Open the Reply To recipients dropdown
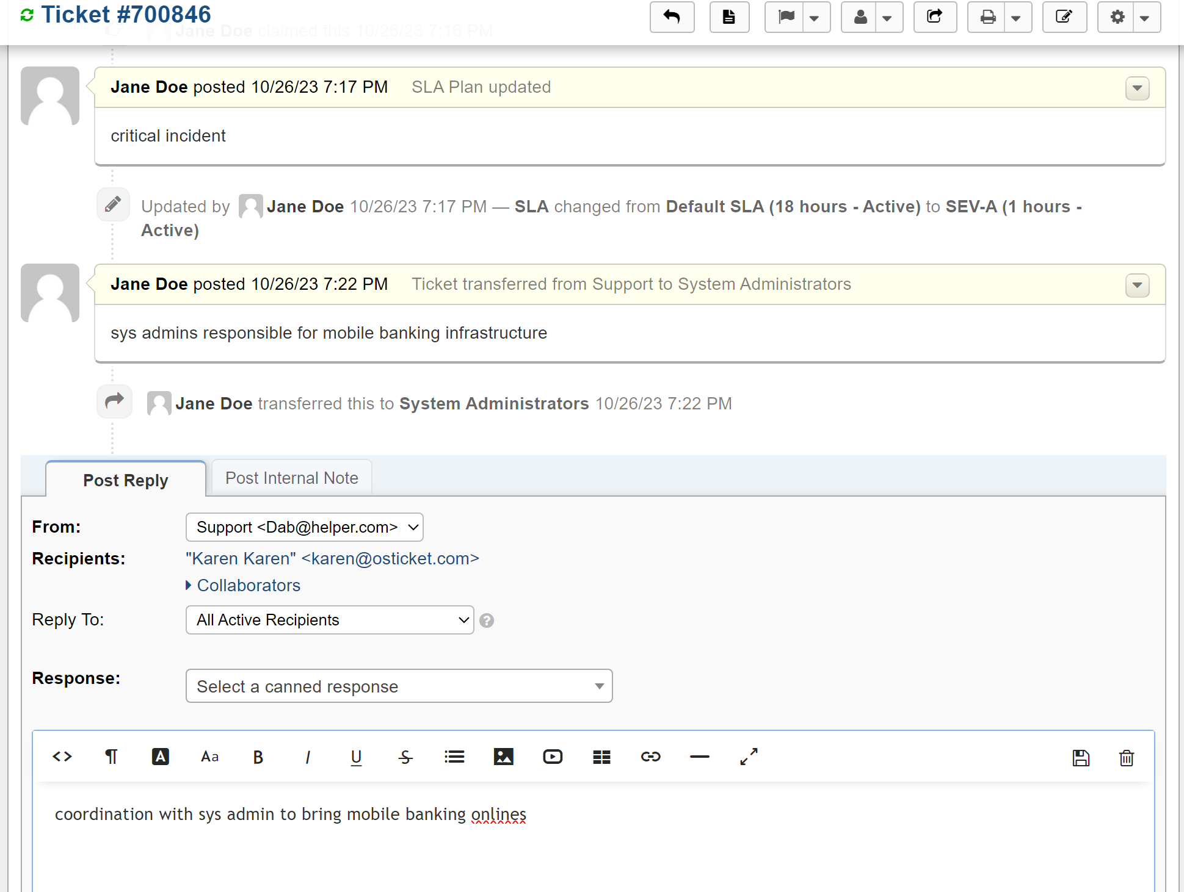Viewport: 1184px width, 892px height. click(330, 620)
